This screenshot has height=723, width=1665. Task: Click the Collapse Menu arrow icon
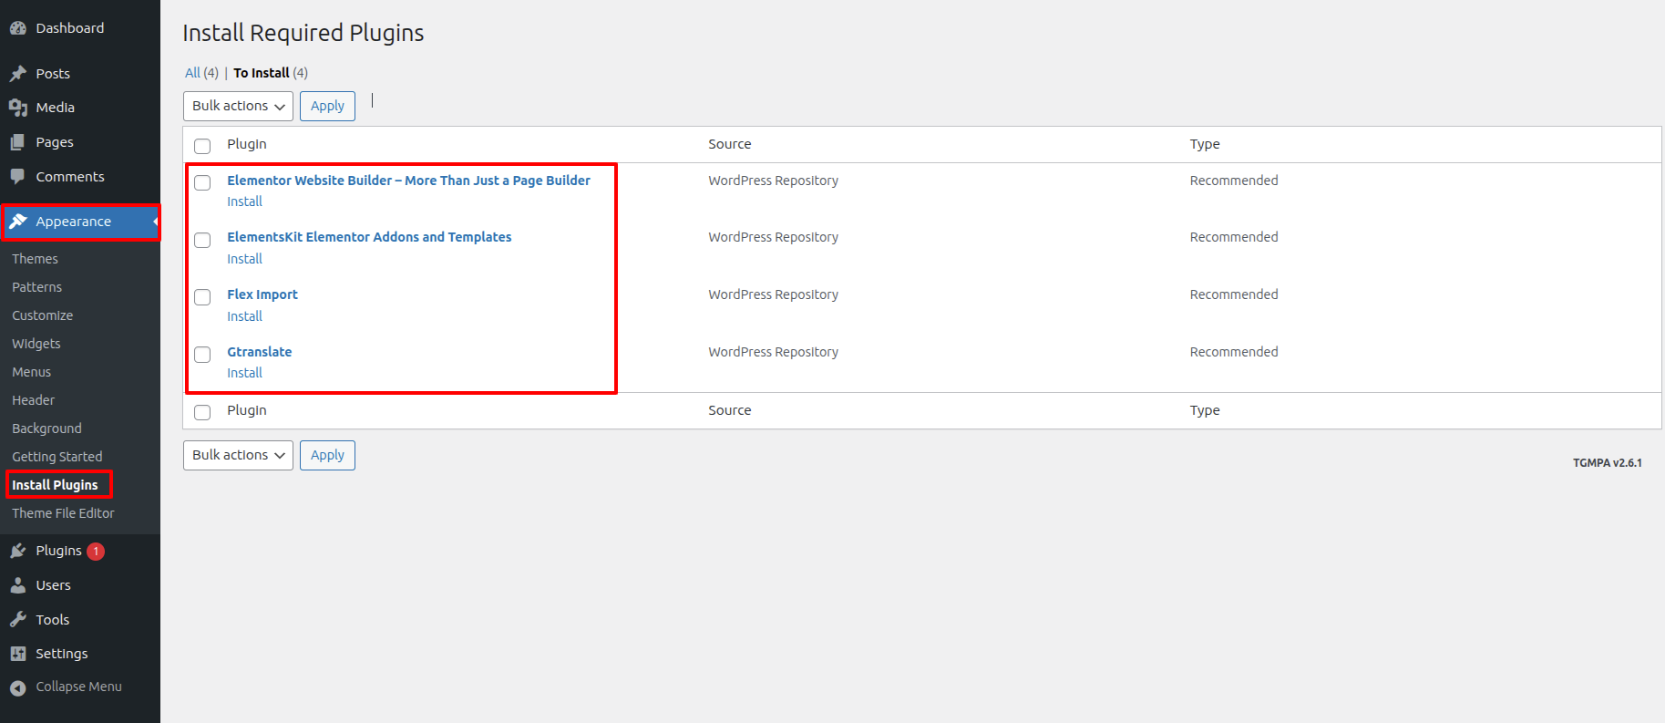point(18,687)
